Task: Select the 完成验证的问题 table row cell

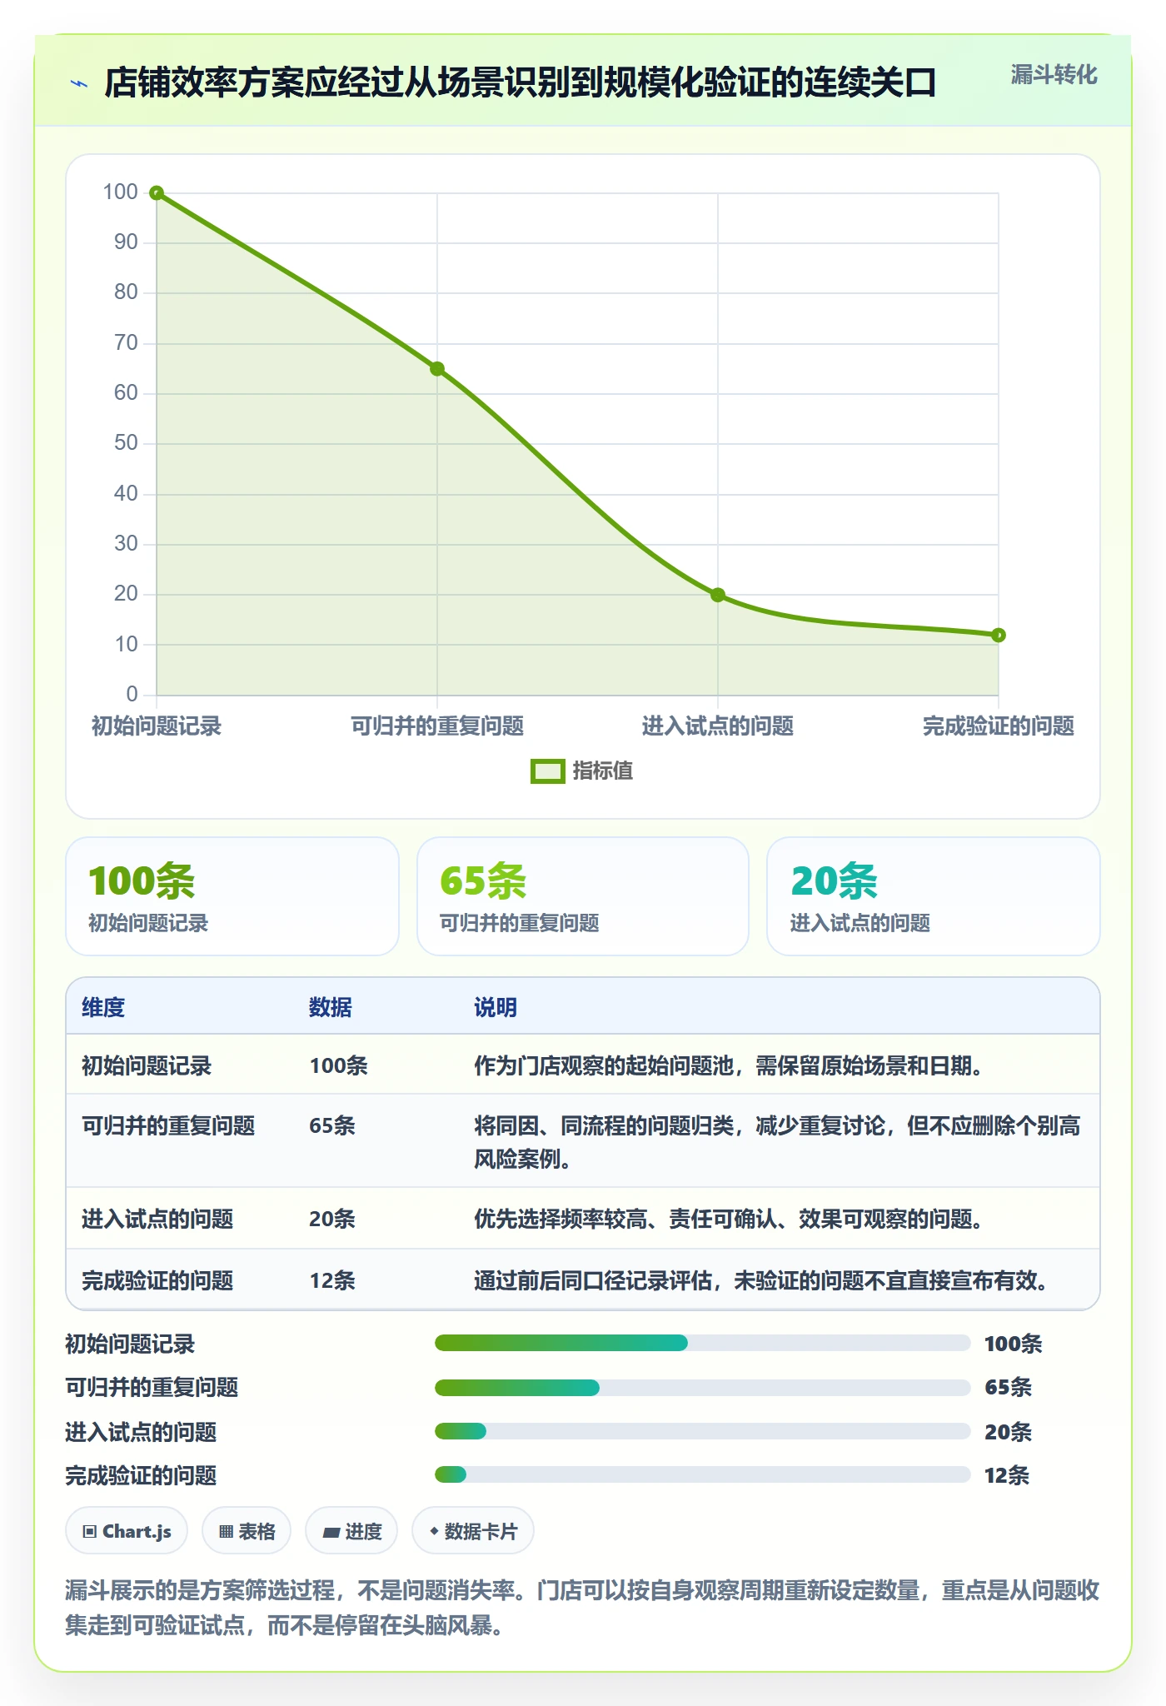Action: point(157,1280)
